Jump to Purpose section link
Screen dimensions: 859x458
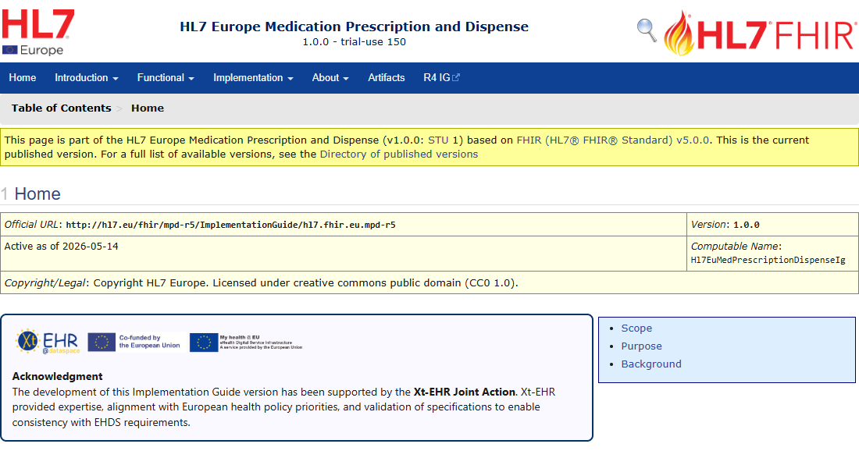pos(641,346)
